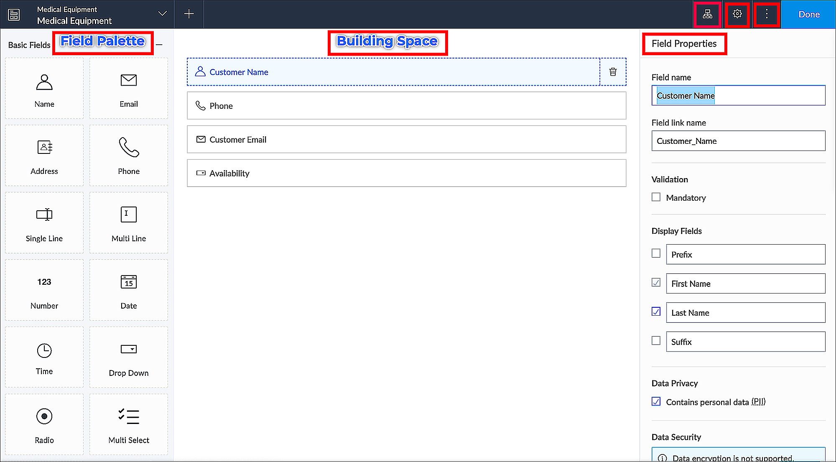This screenshot has width=836, height=462.
Task: Toggle Contains personal data checkbox
Action: tap(656, 402)
